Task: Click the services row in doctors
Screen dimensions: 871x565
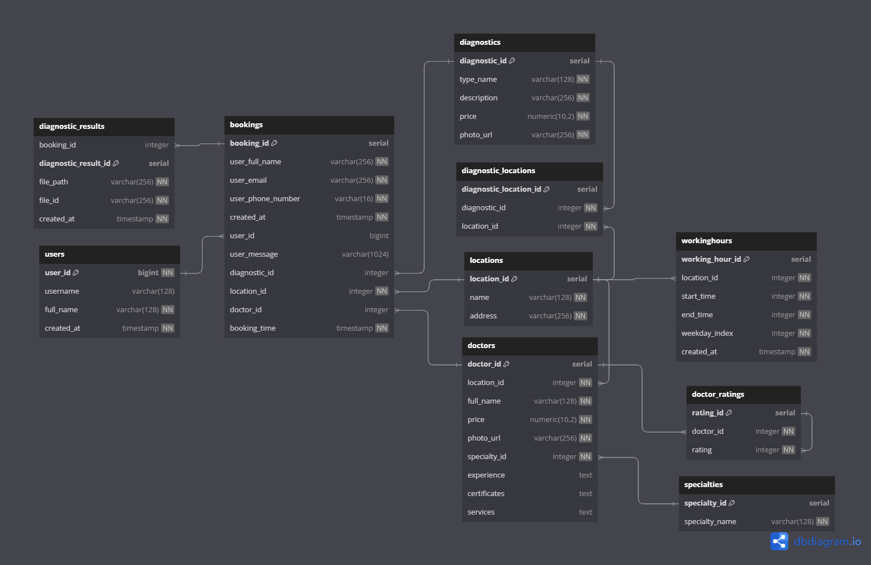Action: click(x=529, y=512)
